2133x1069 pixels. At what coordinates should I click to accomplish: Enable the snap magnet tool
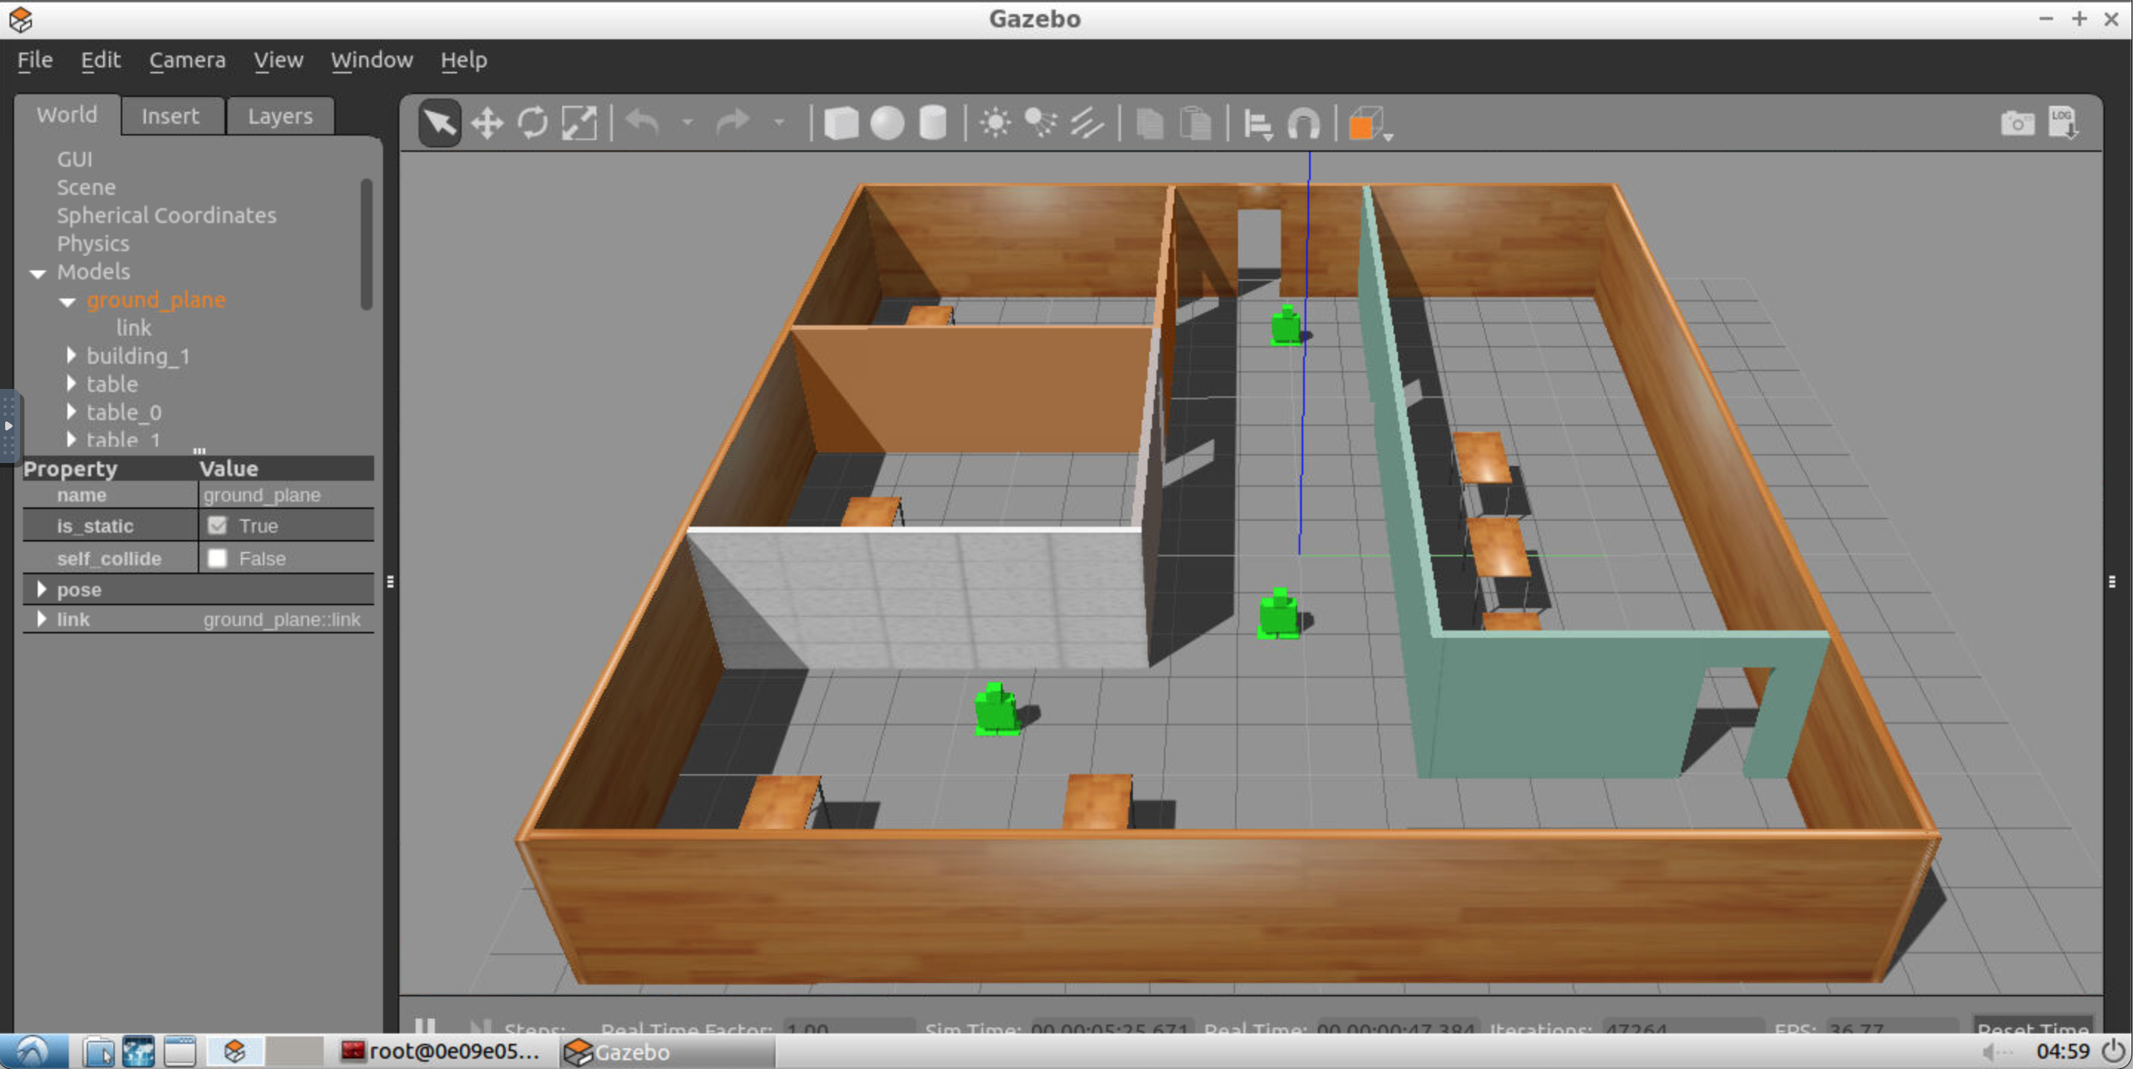[x=1303, y=124]
